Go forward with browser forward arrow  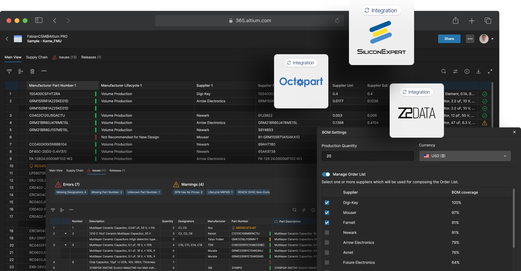[x=68, y=21]
